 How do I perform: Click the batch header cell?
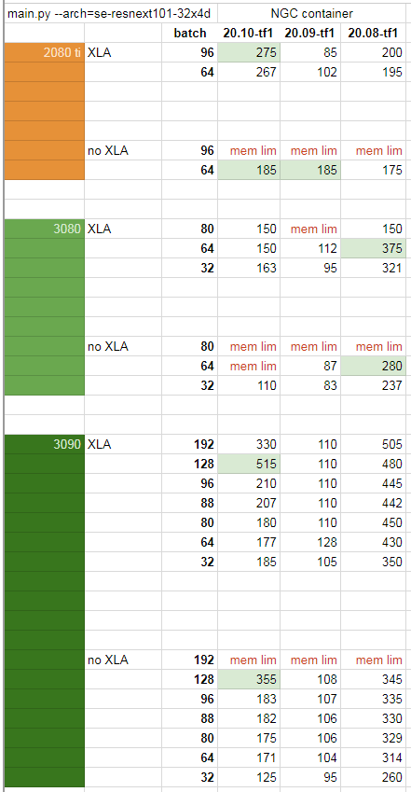pos(190,33)
